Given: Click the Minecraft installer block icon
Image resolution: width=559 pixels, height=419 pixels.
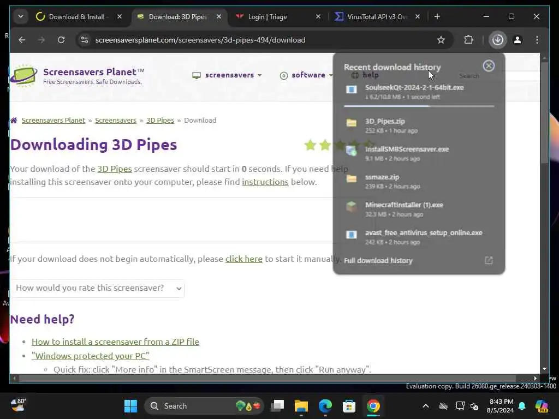Looking at the screenshot, I should point(352,207).
